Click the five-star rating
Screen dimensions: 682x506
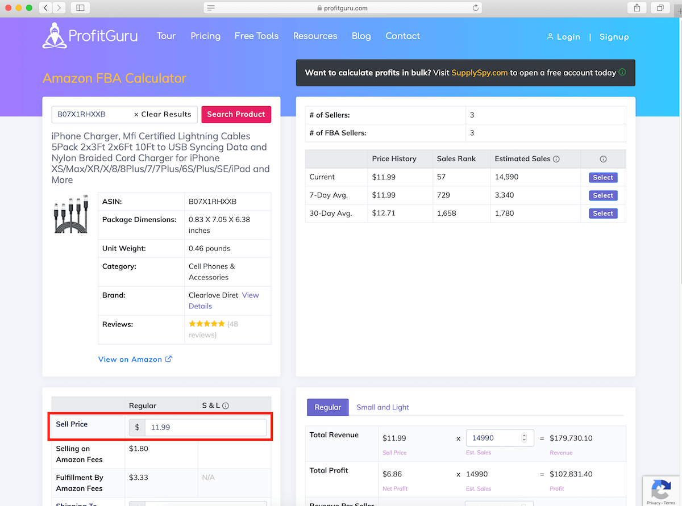point(207,324)
